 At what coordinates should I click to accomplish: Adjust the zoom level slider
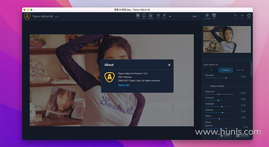click(x=180, y=16)
